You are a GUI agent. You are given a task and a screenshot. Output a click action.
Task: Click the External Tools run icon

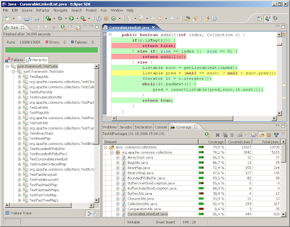83,18
